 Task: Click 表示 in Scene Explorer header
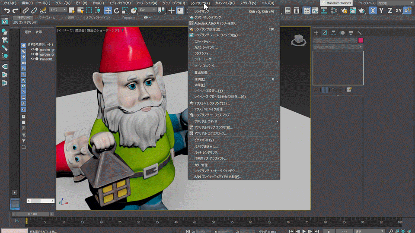[x=38, y=32]
